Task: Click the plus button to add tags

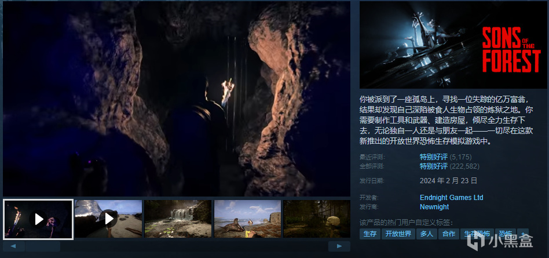Action: point(523,234)
